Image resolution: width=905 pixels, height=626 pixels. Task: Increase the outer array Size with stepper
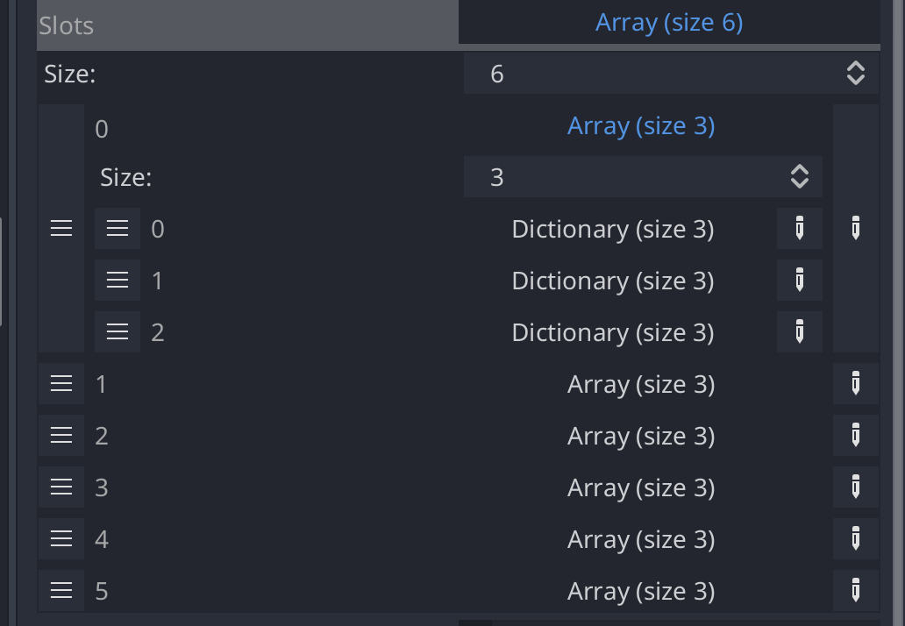tap(855, 68)
